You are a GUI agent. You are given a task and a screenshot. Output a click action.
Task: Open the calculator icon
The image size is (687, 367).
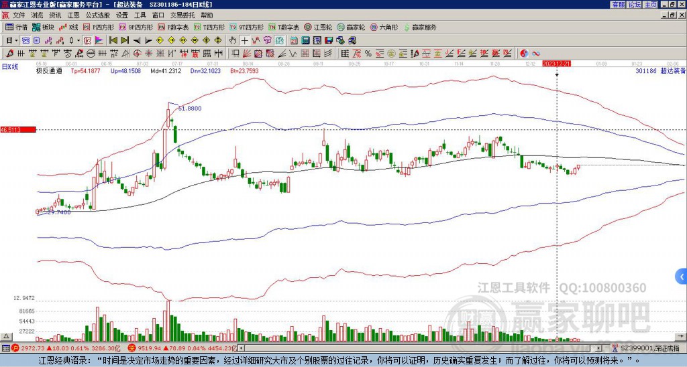(305, 40)
